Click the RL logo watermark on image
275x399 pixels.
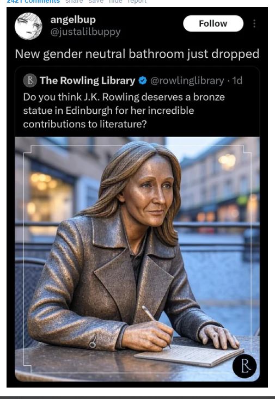coord(245,366)
